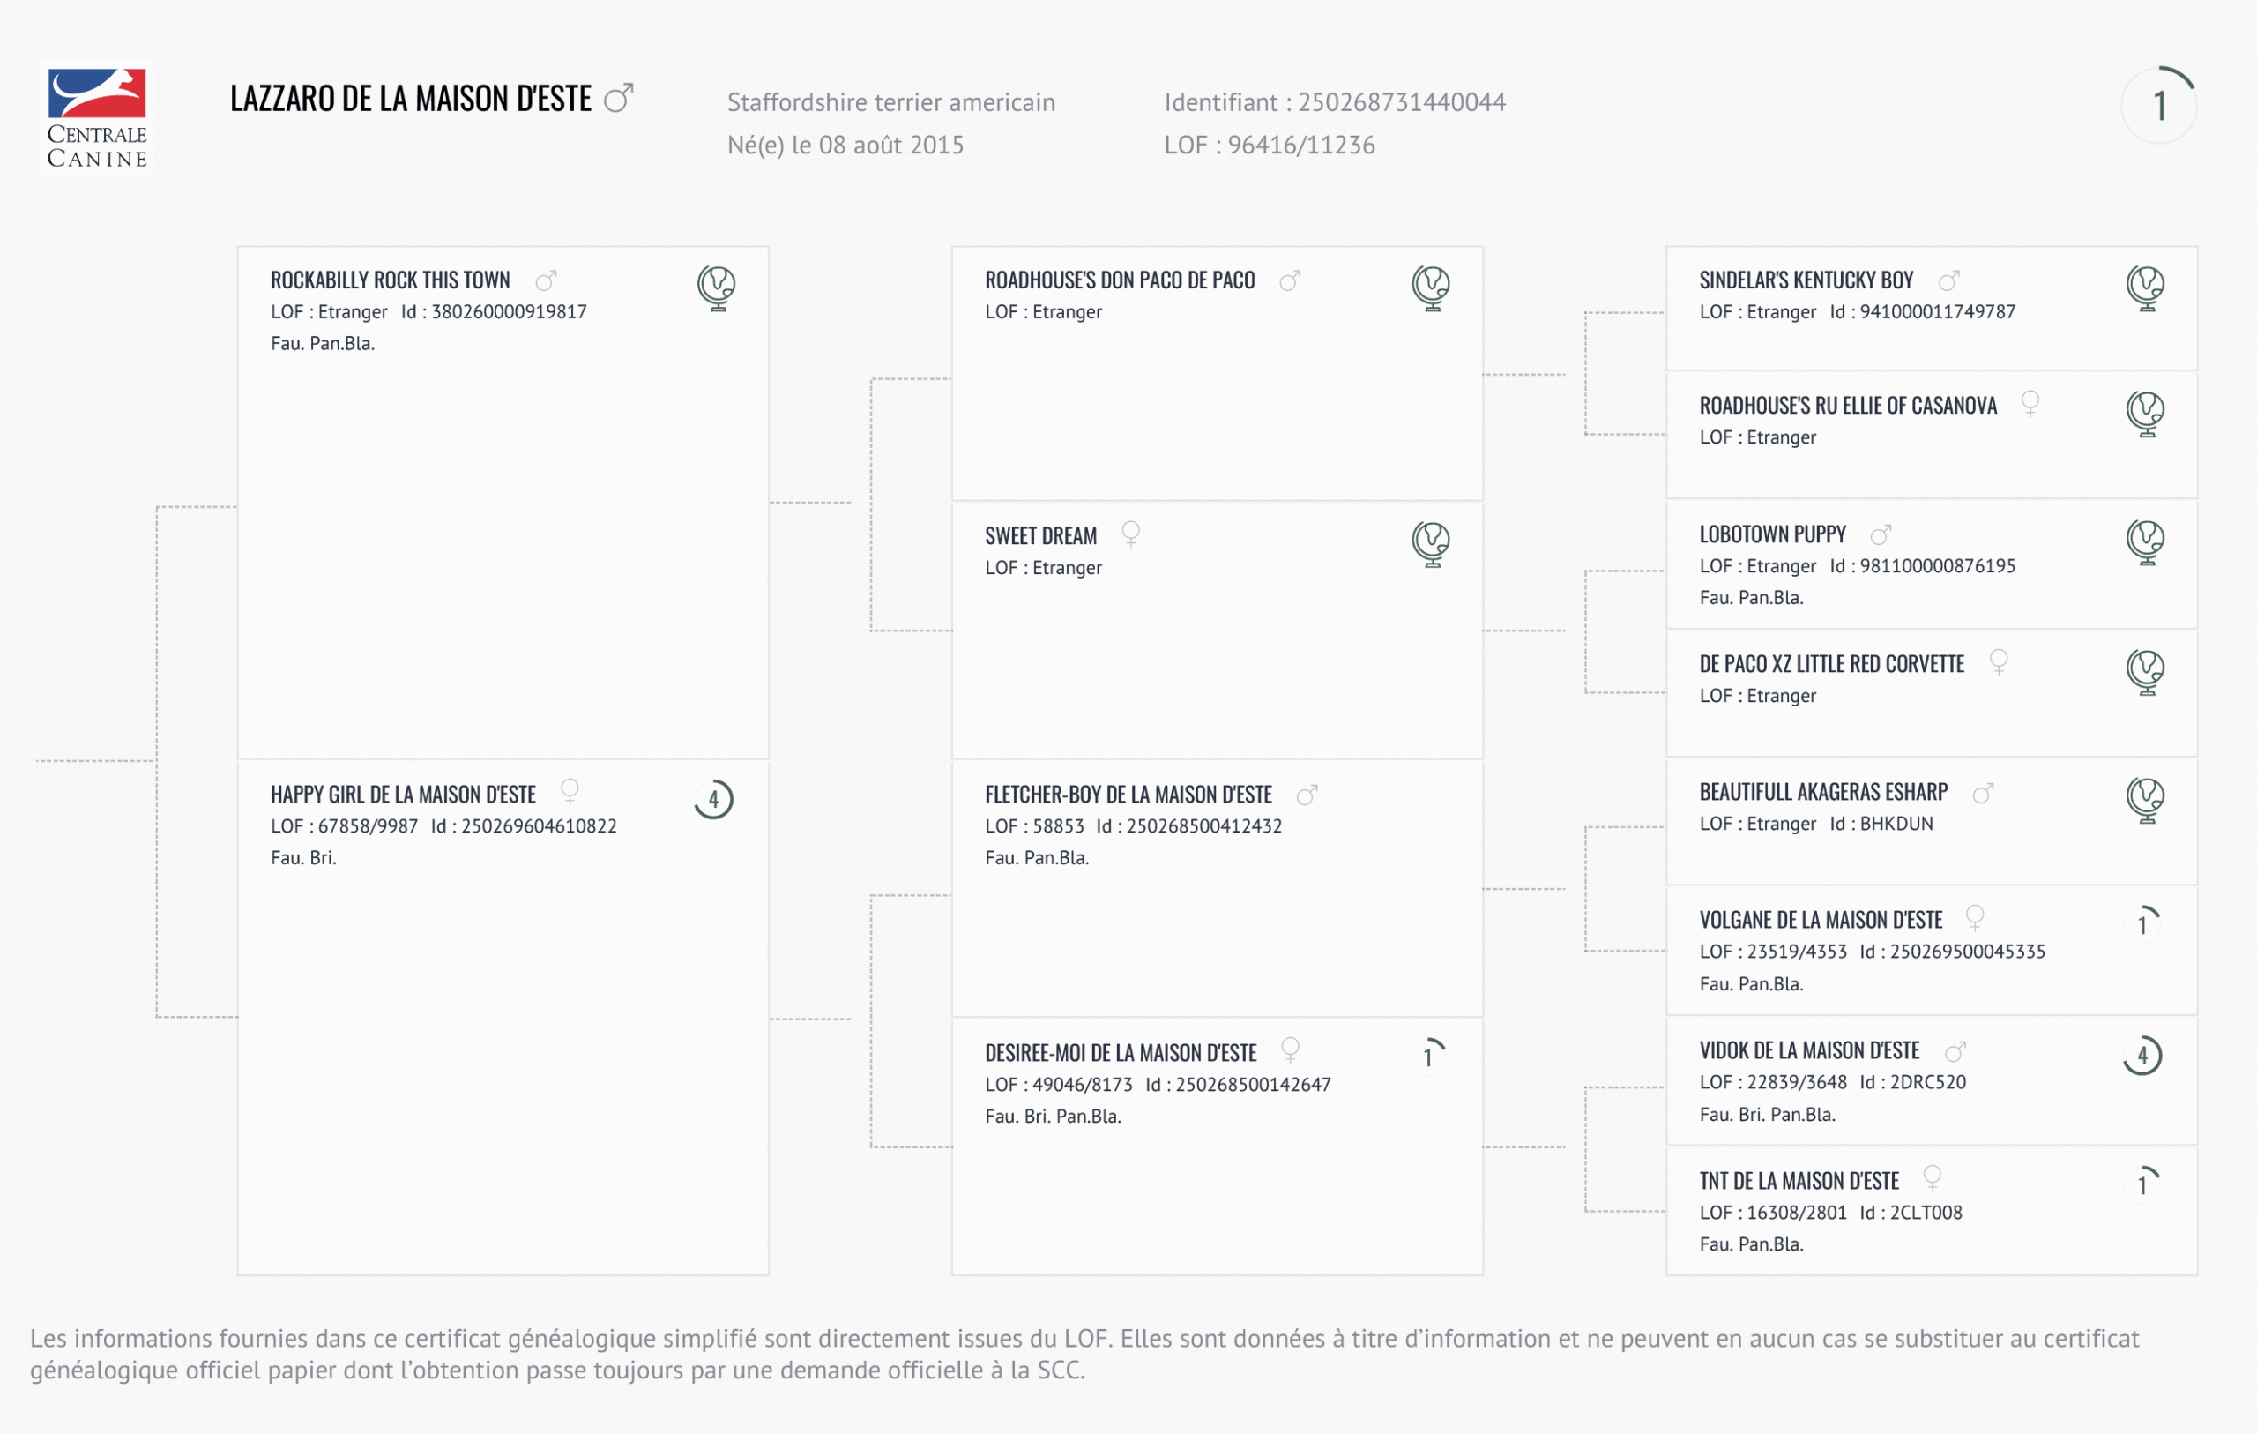Select Volgane de la Maison d'Este name
The image size is (2257, 1434).
click(x=1821, y=920)
